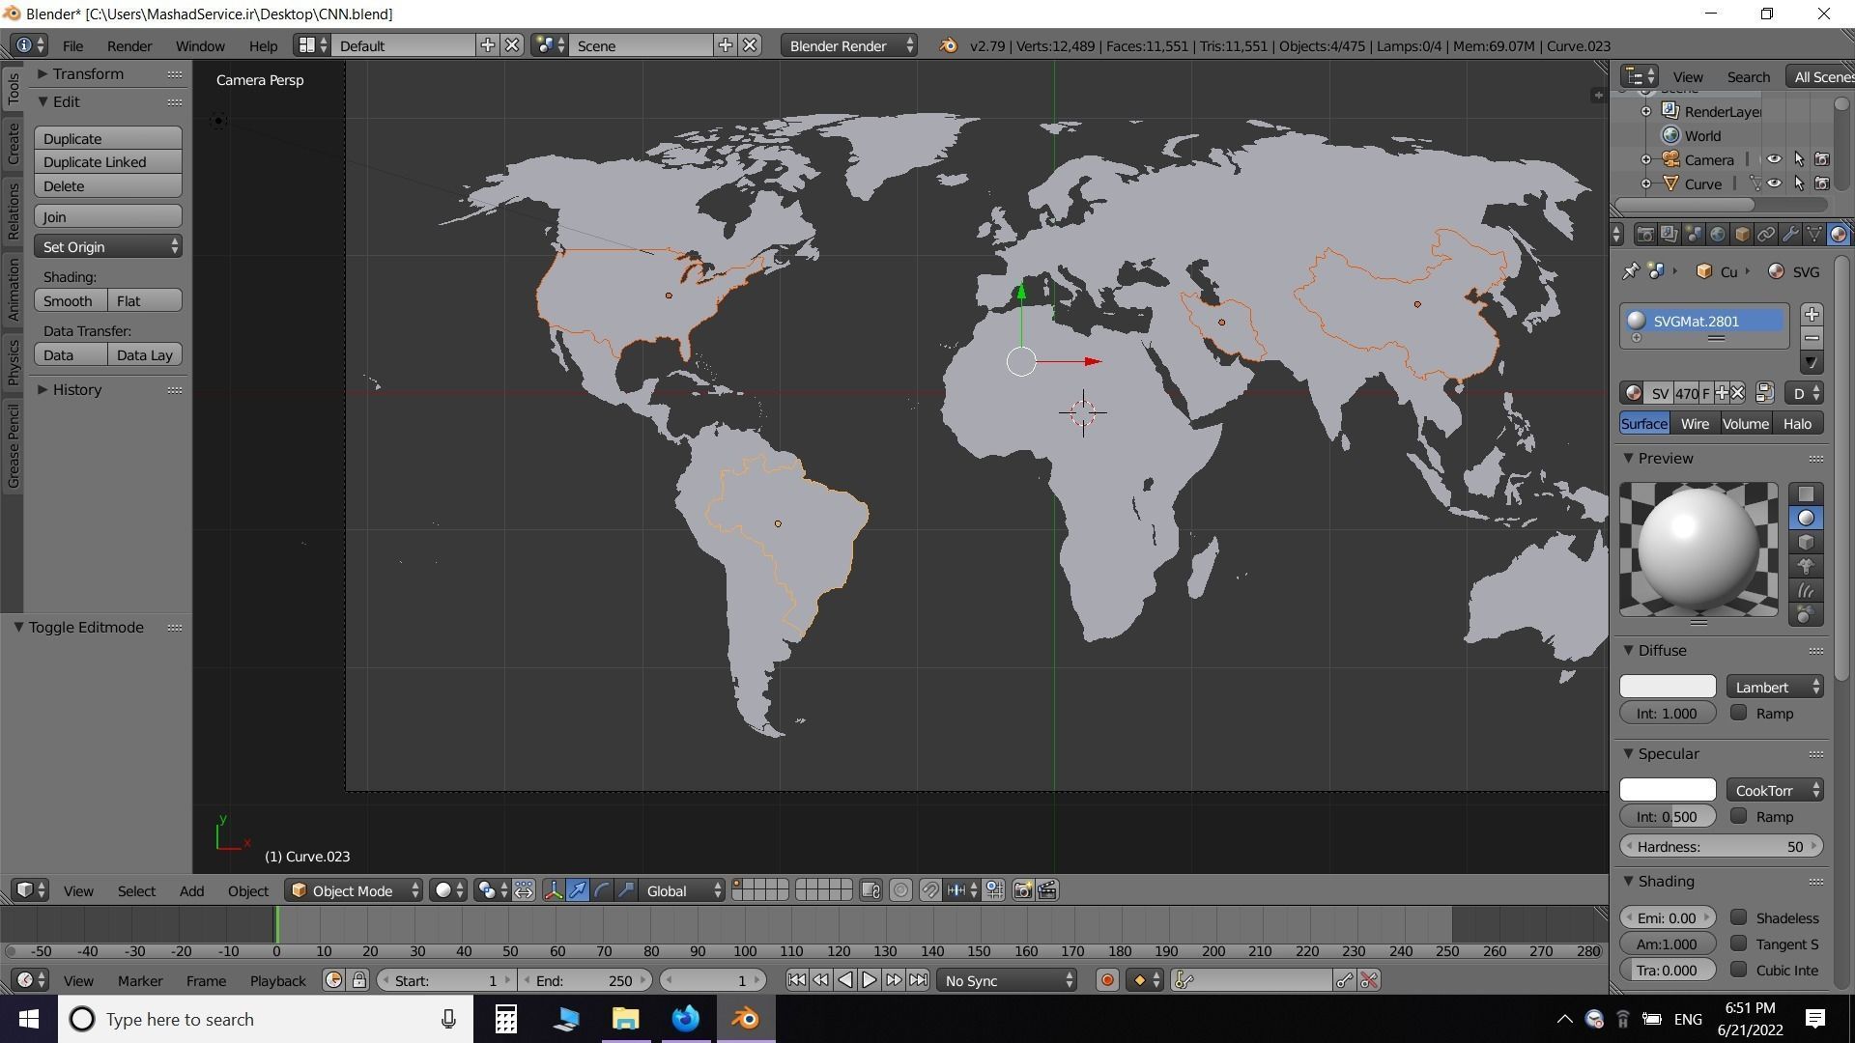Enable the Cubic Interpolation checkbox
Viewport: 1855px width, 1043px height.
[x=1739, y=970]
